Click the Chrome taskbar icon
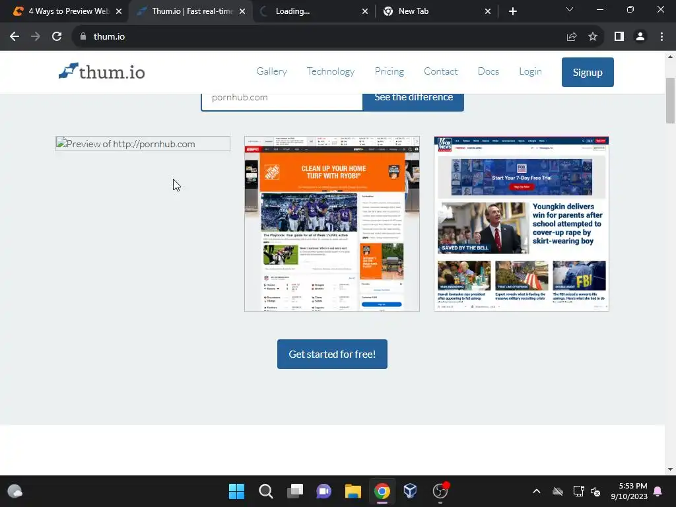 (382, 491)
